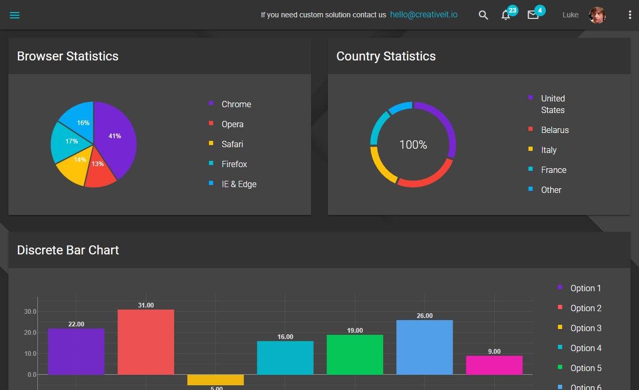The width and height of the screenshot is (639, 390).
Task: Toggle Firefox in browser legend
Action: [228, 164]
